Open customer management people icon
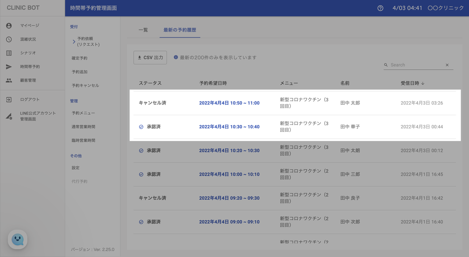Screen dimensions: 469x257 (x=9, y=80)
